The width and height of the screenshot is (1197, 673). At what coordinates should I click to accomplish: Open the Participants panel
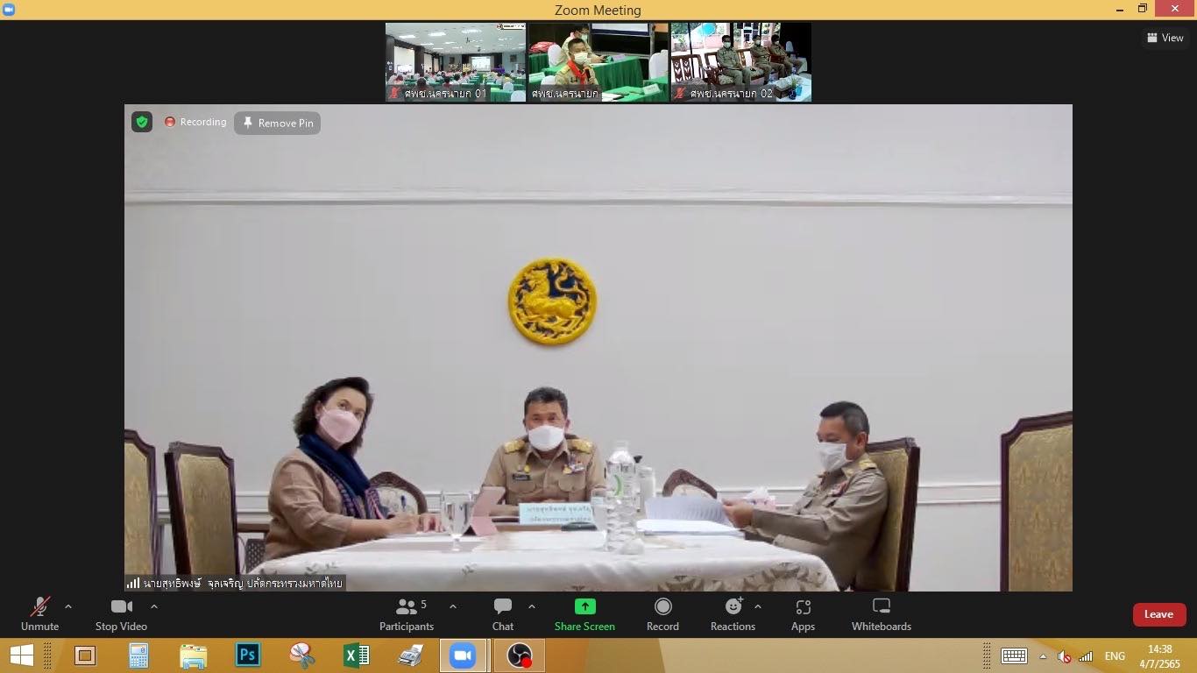click(406, 613)
